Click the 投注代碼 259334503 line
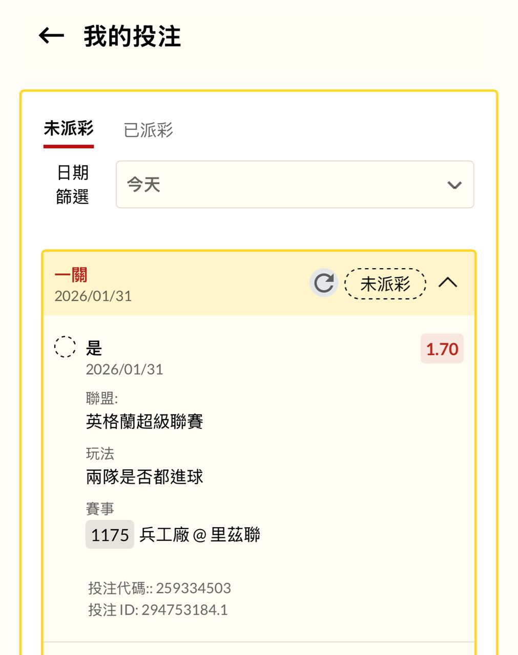518x655 pixels. 159,588
